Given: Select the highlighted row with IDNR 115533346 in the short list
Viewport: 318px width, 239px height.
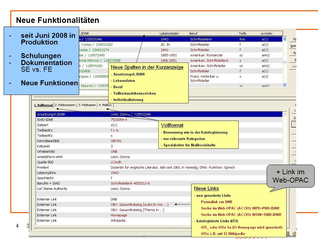Looking at the screenshot, I should point(181,39).
